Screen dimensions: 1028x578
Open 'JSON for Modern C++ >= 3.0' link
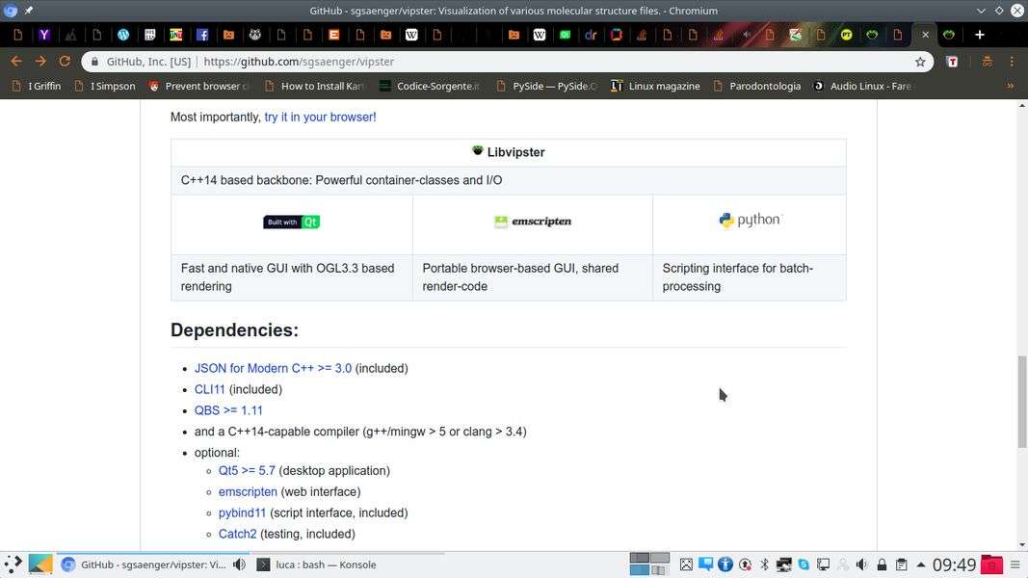273,368
